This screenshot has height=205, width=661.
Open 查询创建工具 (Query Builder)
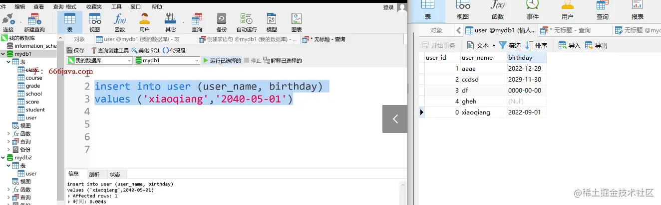tap(109, 50)
